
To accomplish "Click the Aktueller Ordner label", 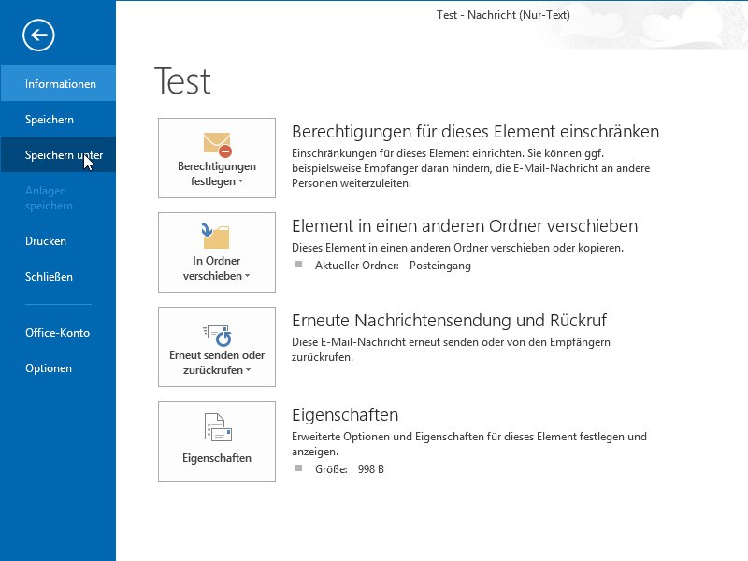I will [357, 266].
